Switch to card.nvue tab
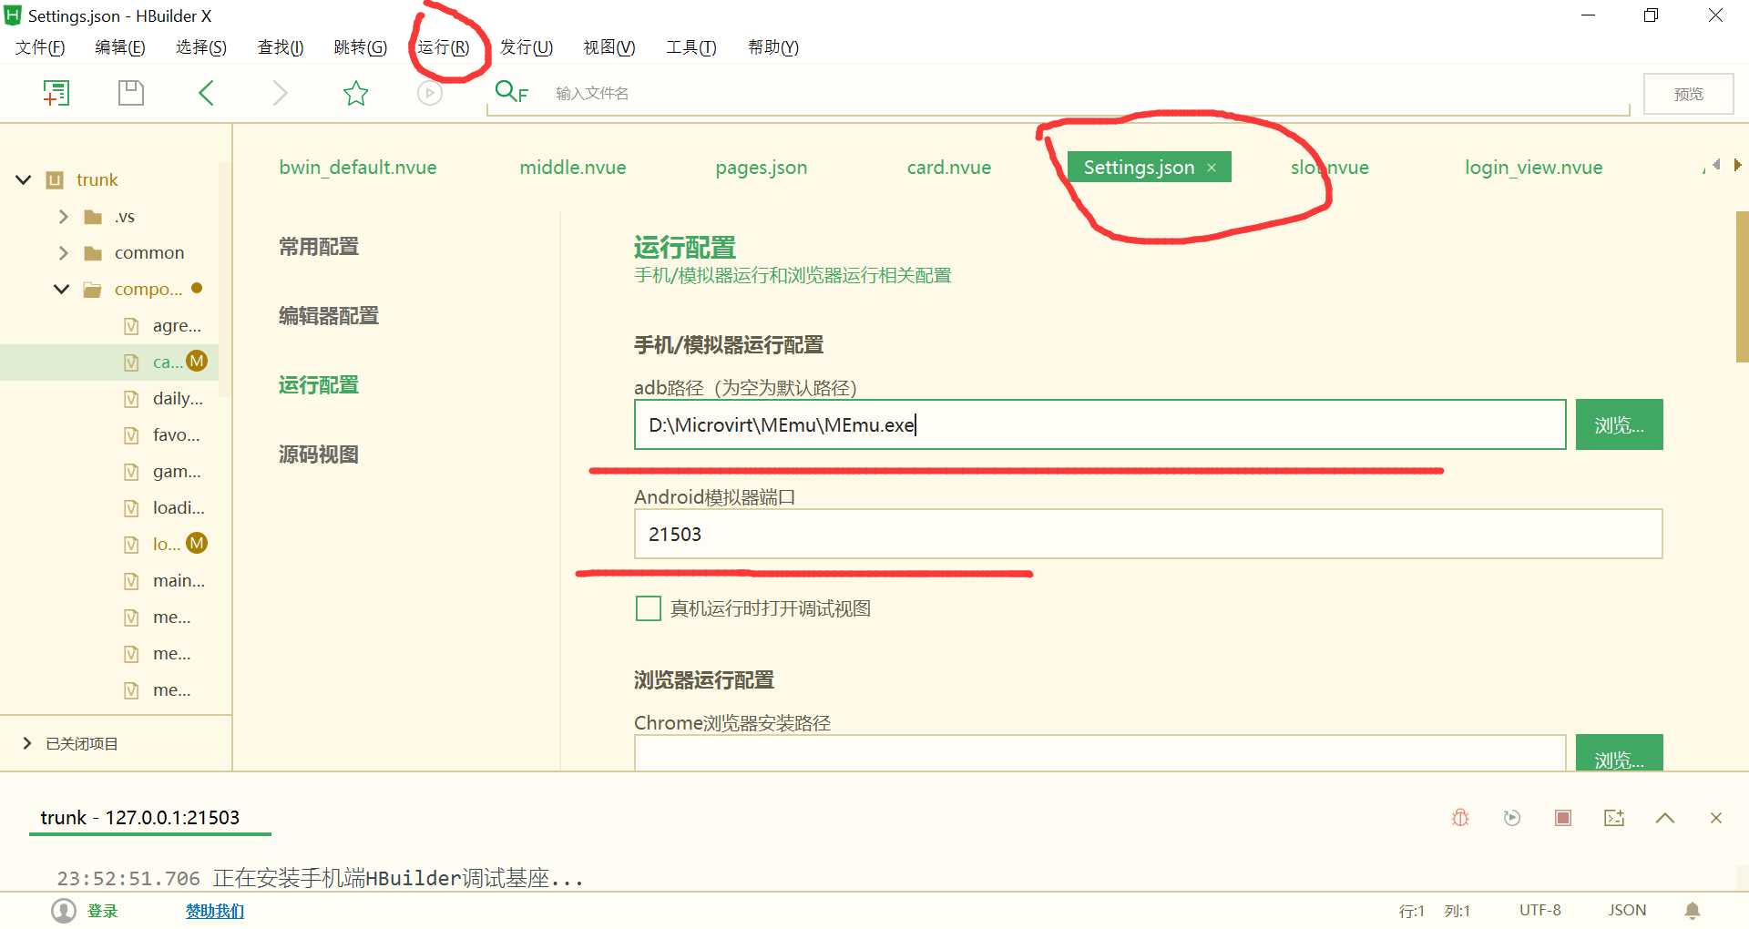The height and width of the screenshot is (929, 1749). click(949, 168)
